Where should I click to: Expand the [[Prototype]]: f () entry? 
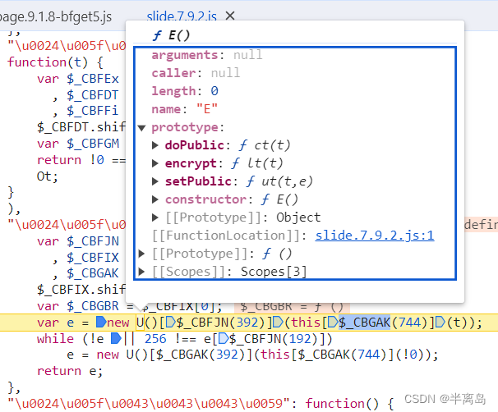pyautogui.click(x=141, y=254)
